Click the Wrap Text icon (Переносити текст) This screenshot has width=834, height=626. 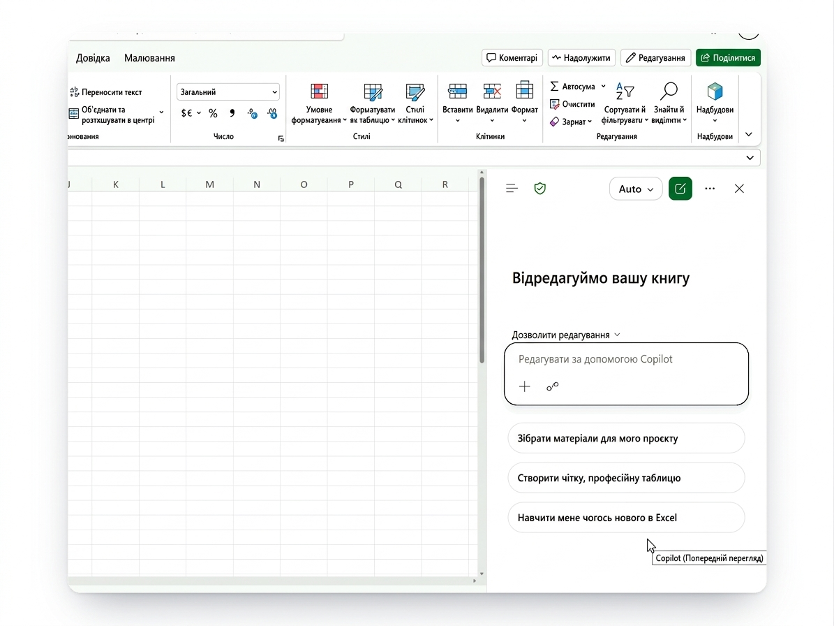pyautogui.click(x=75, y=92)
